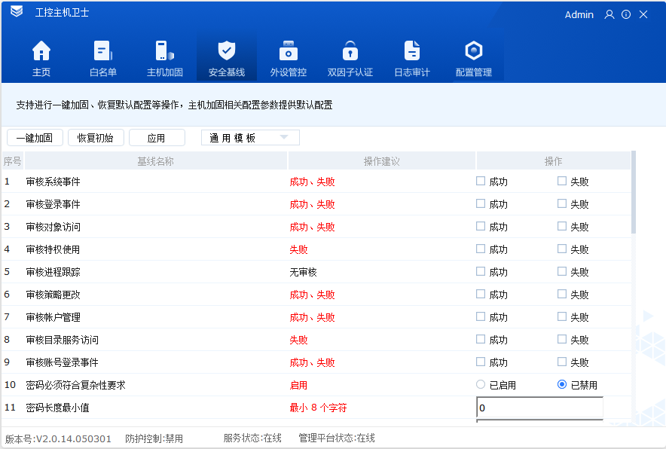Open the 主机加固 hardening module
This screenshot has width=666, height=449.
point(165,57)
